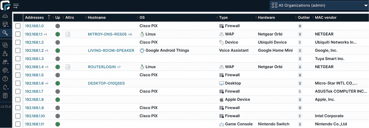
Task: Click the v2.15.6 version label
Action: pyautogui.click(x=6, y=107)
